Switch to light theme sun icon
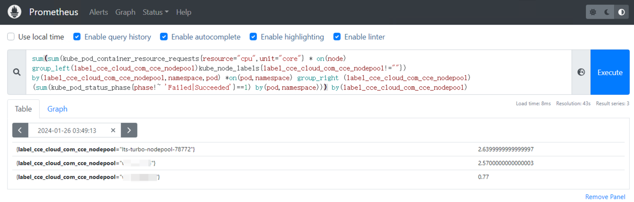Image resolution: width=634 pixels, height=202 pixels. 593,12
